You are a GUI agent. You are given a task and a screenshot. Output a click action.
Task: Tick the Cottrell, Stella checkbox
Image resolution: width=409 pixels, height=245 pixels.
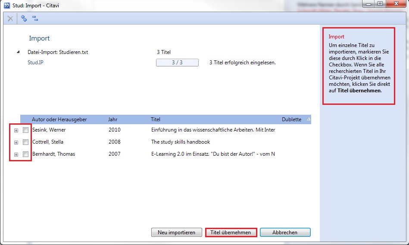click(26, 142)
